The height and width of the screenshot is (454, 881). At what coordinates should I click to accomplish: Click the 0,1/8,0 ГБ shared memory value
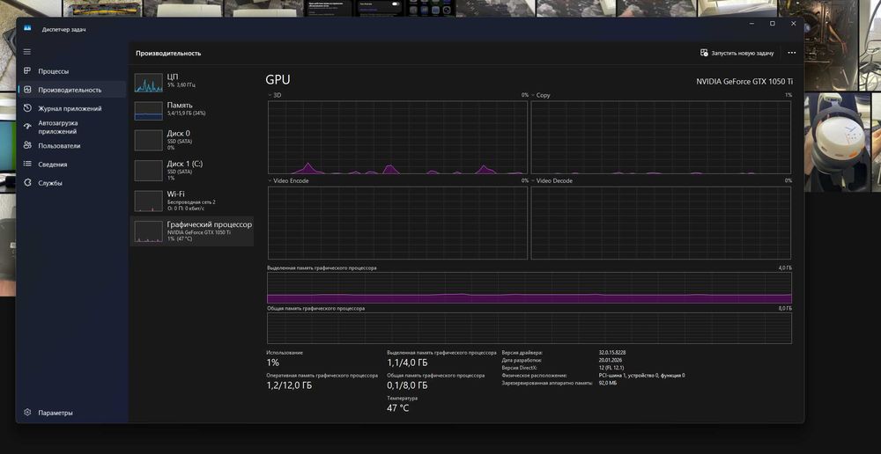coord(407,385)
